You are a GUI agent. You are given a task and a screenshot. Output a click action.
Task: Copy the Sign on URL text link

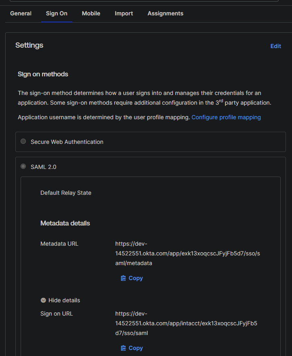tap(136, 348)
